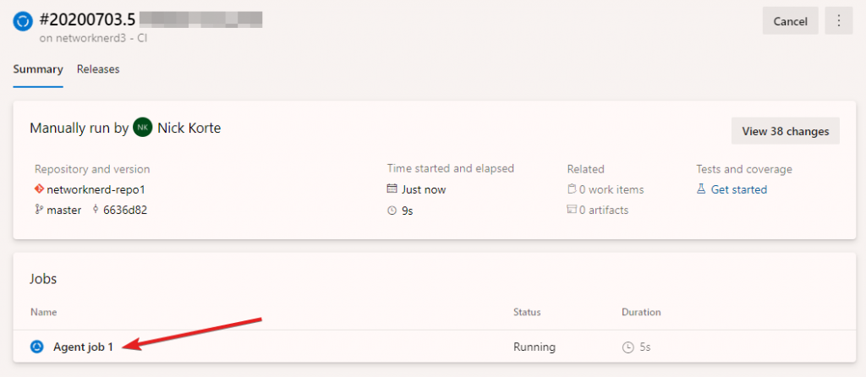Open the three-dot more actions menu

(838, 21)
